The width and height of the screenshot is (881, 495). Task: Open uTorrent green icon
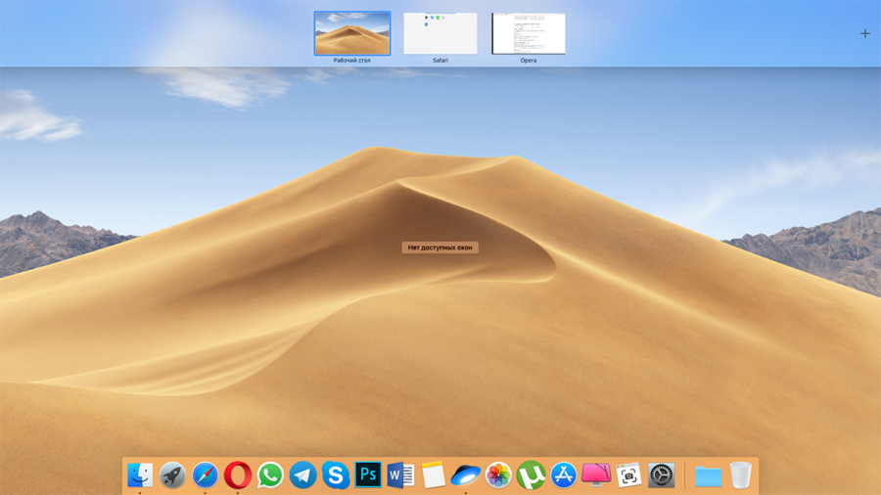pos(531,475)
